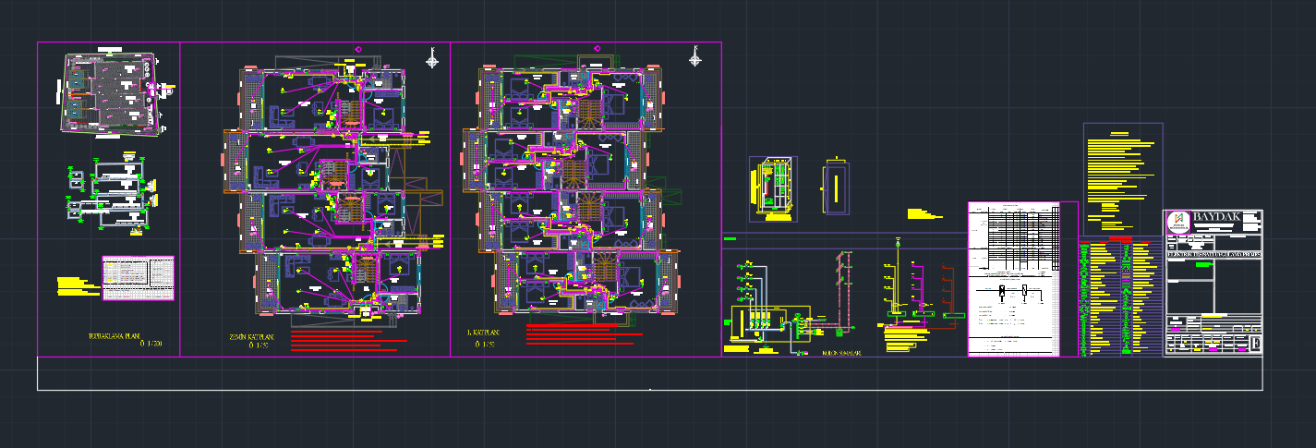Viewport: 1316px width, 448px height.
Task: Click the magenta diamond marker above ground floor plan
Action: point(359,49)
